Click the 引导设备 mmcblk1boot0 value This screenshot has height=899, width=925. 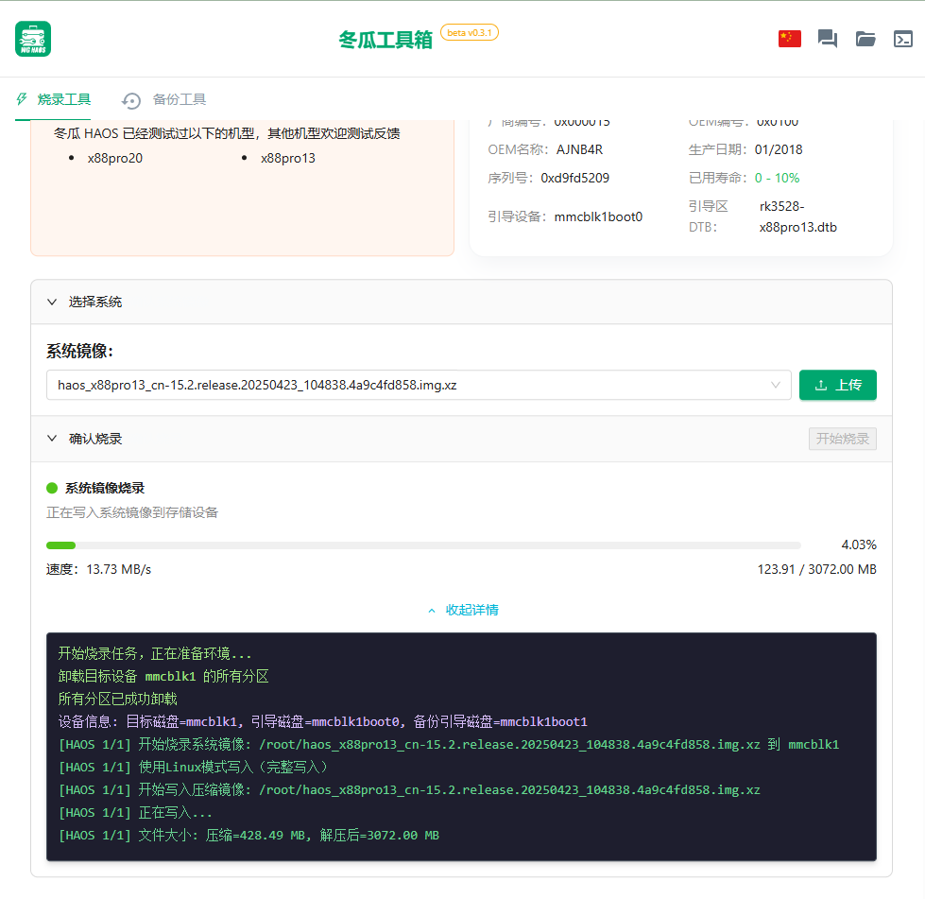(598, 216)
